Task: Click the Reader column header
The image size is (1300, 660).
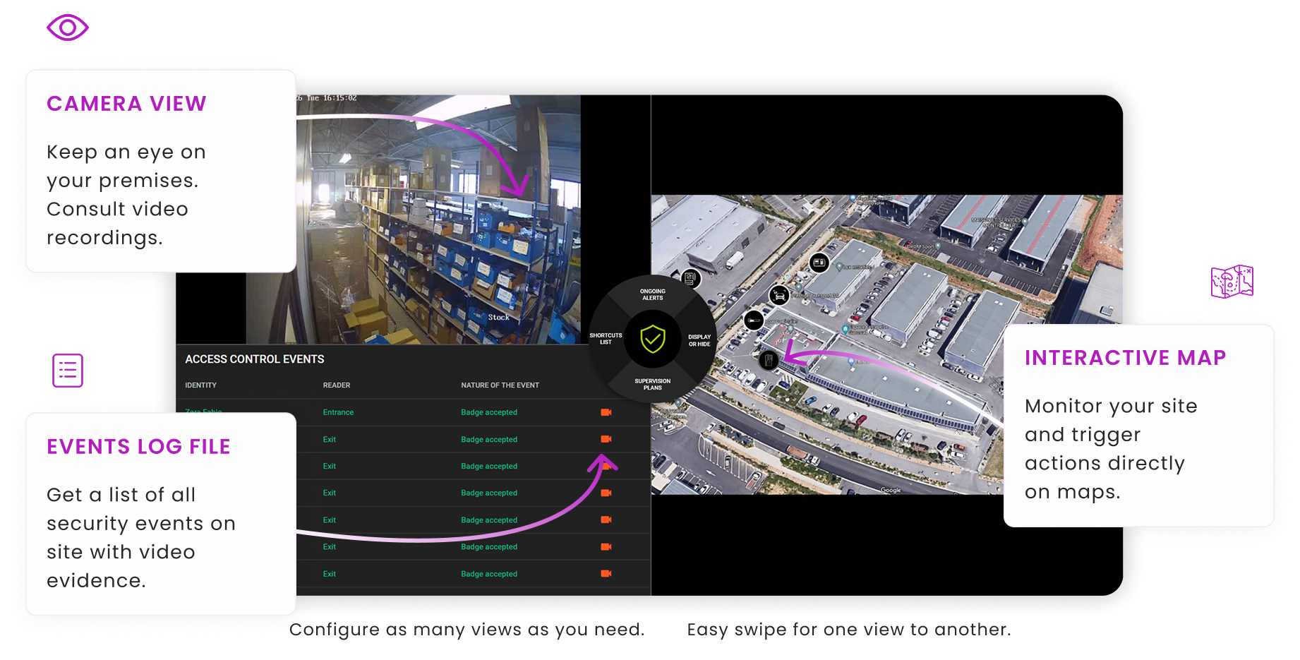Action: 336,385
